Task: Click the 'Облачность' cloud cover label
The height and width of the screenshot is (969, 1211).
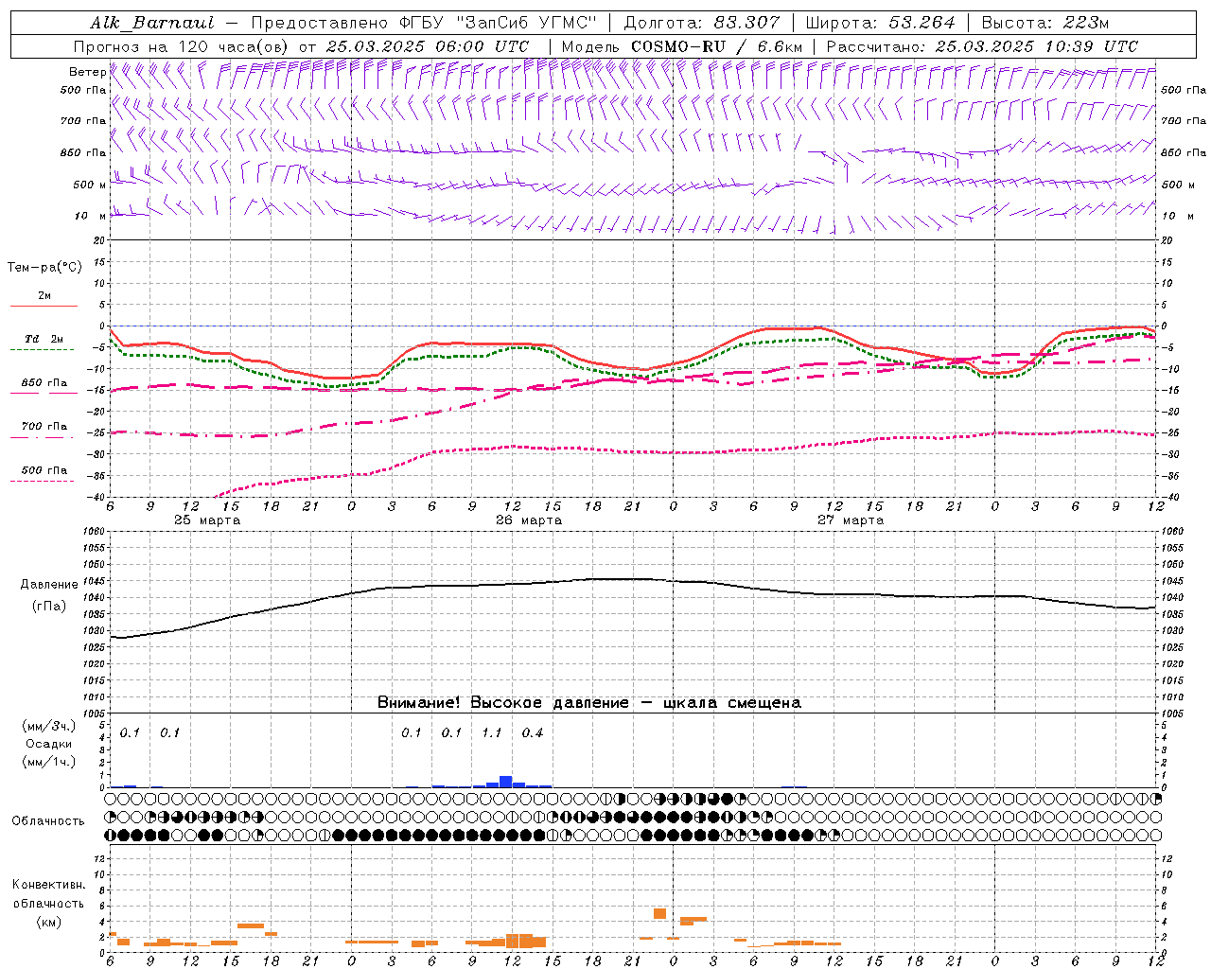Action: [x=48, y=821]
